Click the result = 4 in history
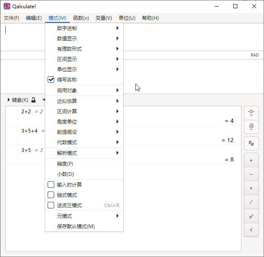This screenshot has width=264, height=257. point(229,121)
